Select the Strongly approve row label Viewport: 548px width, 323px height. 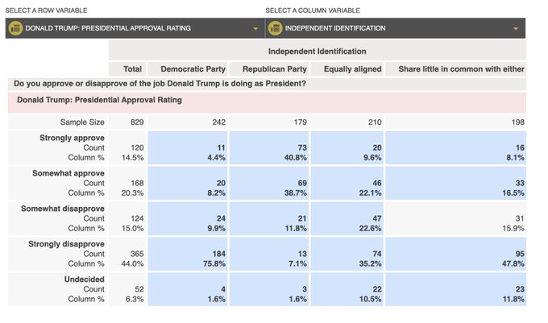pyautogui.click(x=72, y=138)
